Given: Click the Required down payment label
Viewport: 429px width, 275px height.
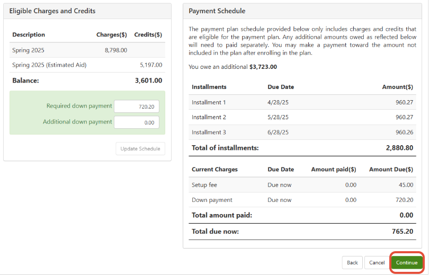Looking at the screenshot, I should pos(79,106).
